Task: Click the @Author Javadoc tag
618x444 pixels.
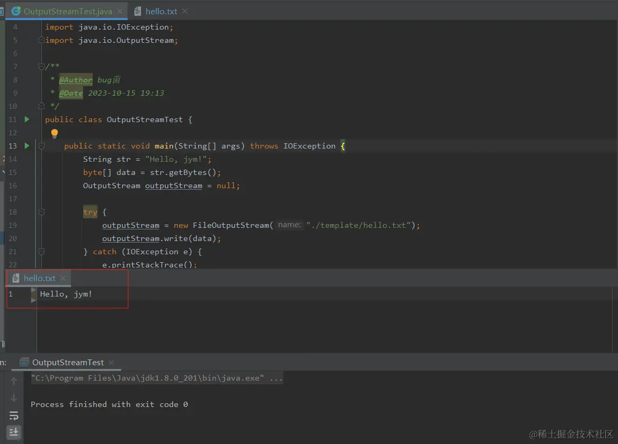Action: coord(76,80)
